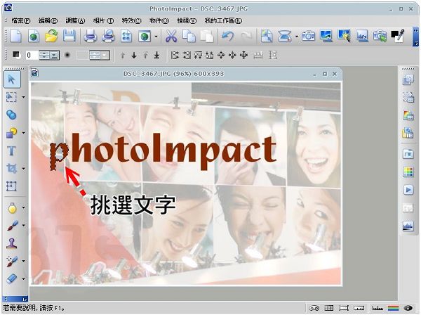Image resolution: width=421 pixels, height=315 pixels.
Task: Click the monitor screen capture icon
Action: [326, 36]
